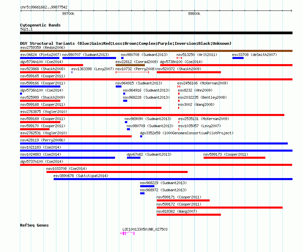
Task: Click nsv523868 (Shaikh2009) label
Action: [x=43, y=69]
